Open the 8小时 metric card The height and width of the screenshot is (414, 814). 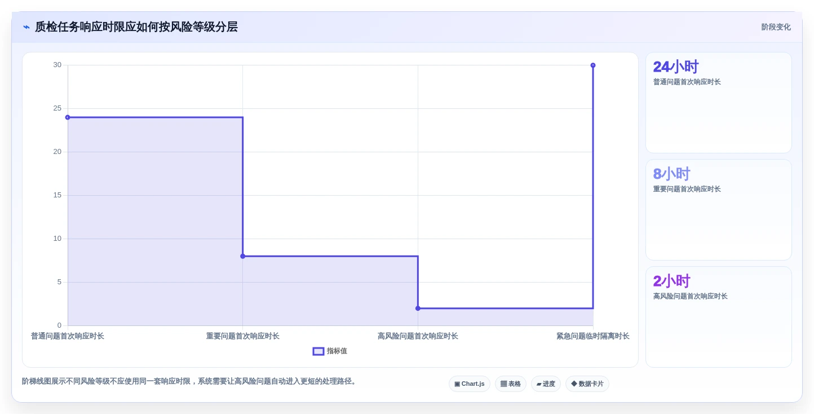719,210
